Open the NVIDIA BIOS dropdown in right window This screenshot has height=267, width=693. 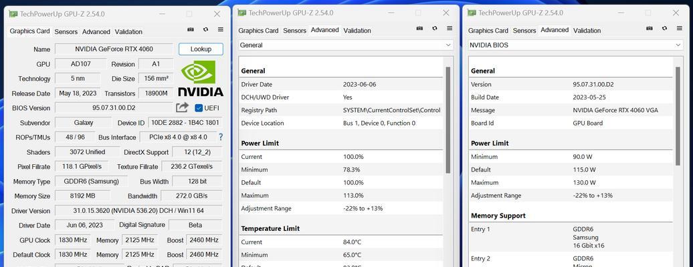tap(575, 45)
